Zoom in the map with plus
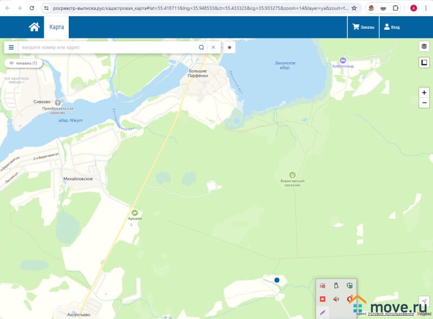This screenshot has width=433, height=319. click(x=424, y=92)
